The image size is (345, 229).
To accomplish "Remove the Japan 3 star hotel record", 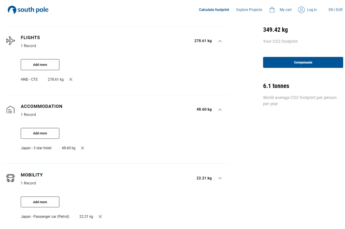I will point(83,148).
